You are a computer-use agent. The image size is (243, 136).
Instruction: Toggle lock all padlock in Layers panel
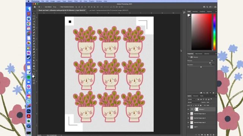(201, 105)
